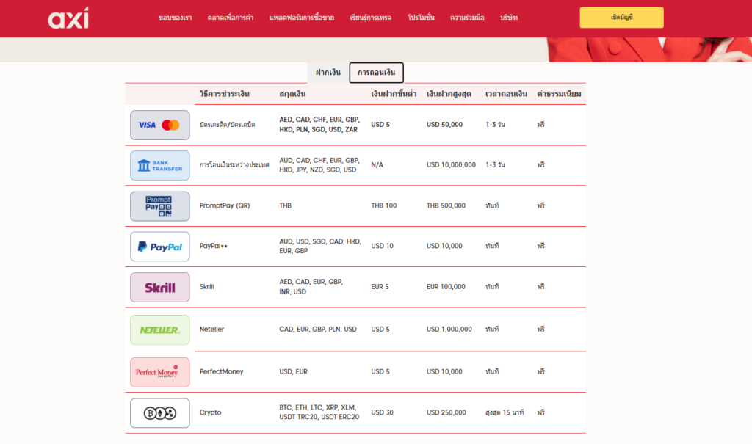The height and width of the screenshot is (444, 752).
Task: Click the Skrill method name text
Action: coord(206,287)
